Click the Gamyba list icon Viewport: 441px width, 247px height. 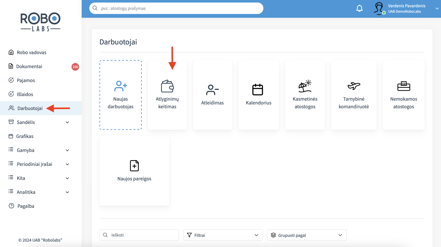[11, 149]
